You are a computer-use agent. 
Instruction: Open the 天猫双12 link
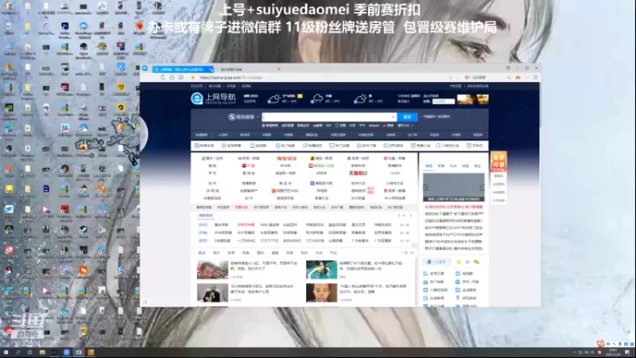tap(358, 173)
